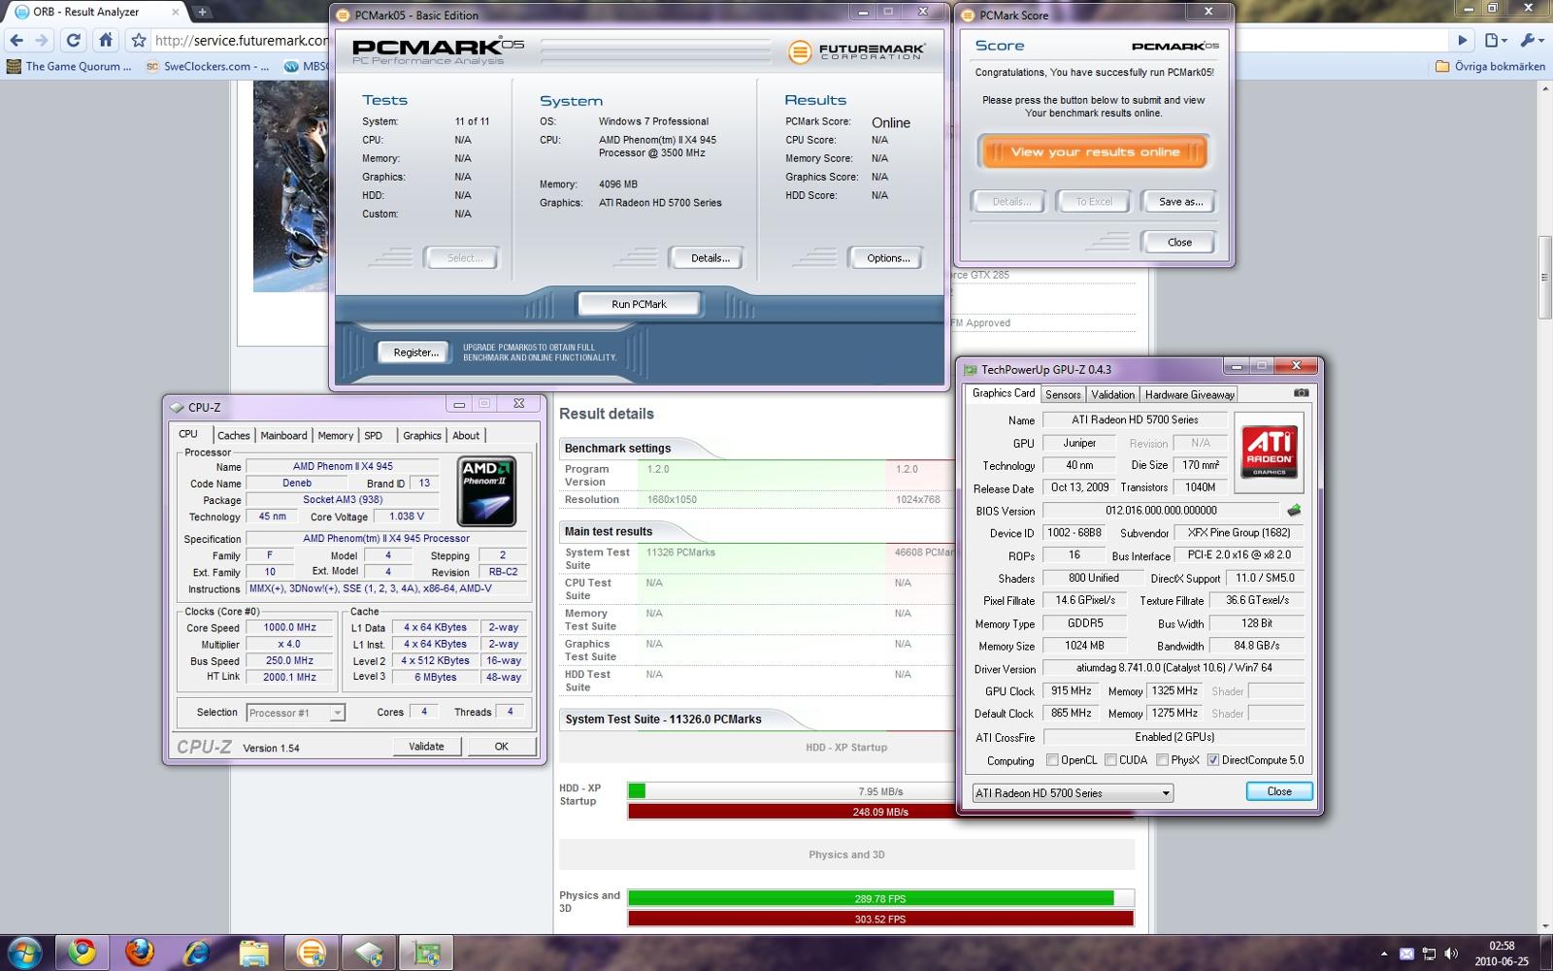Switch to the Mainboard tab in CPU-Z
Screen dimensions: 1553x971
[283, 435]
